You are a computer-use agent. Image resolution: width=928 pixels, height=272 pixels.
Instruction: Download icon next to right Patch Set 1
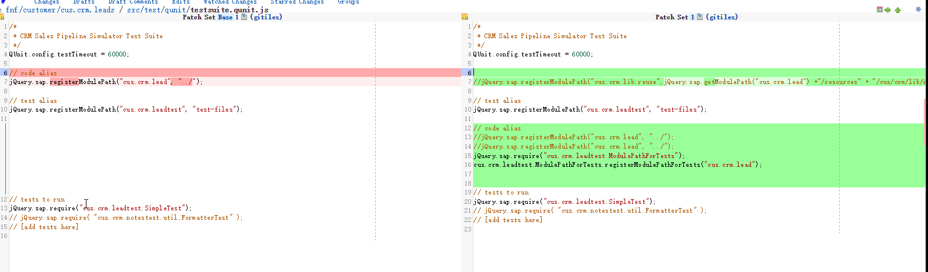click(x=700, y=17)
